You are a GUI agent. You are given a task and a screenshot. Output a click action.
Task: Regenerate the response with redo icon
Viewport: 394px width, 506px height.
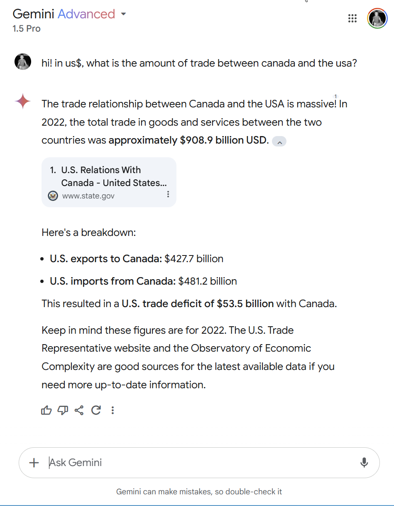click(96, 411)
